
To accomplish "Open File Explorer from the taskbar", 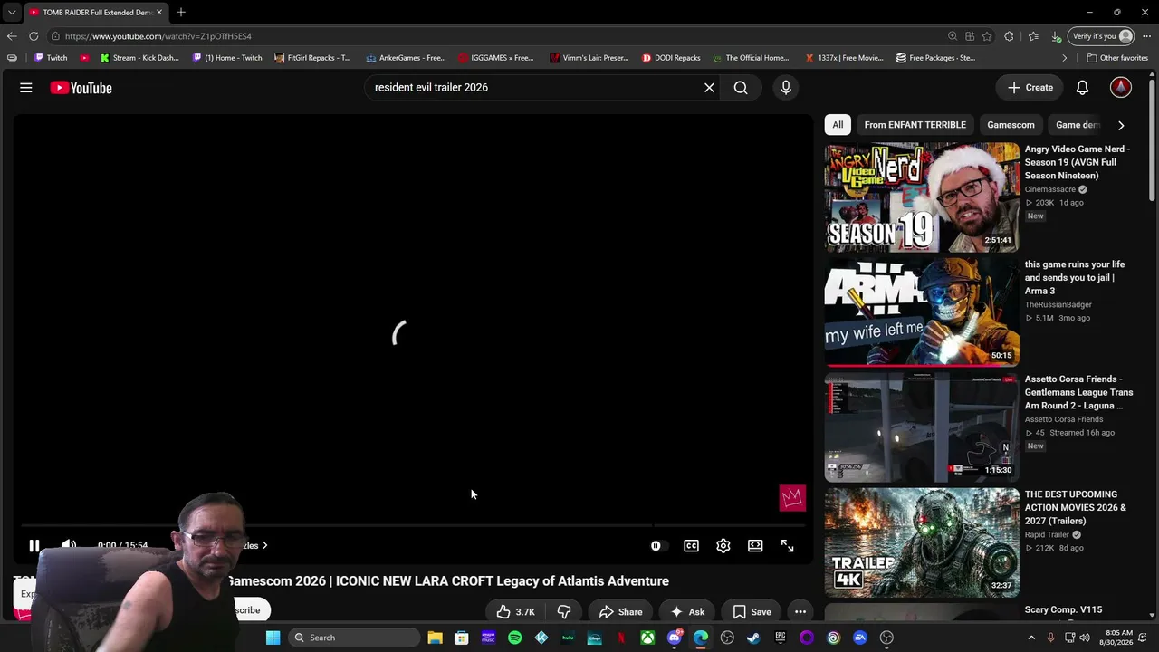I will (436, 638).
